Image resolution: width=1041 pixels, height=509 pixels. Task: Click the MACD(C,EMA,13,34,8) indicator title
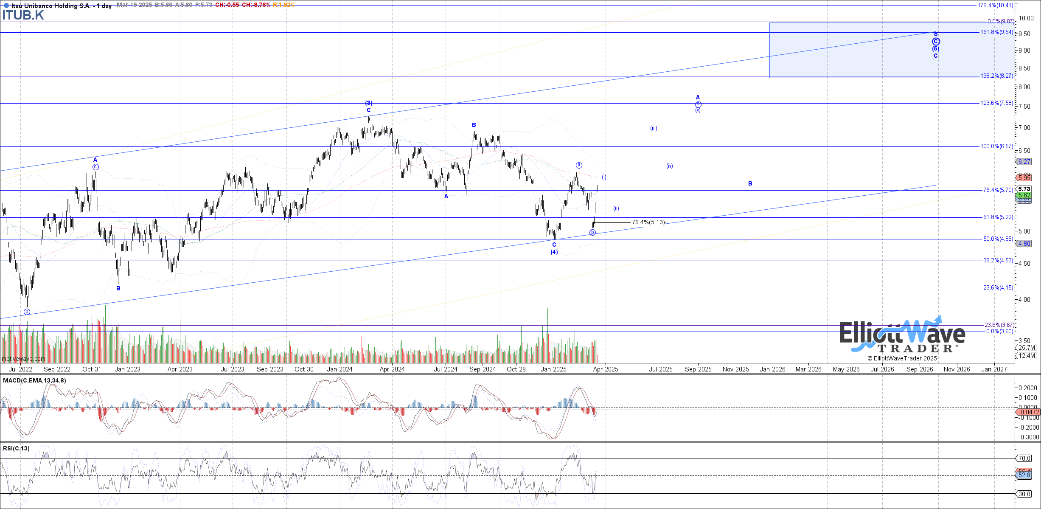coord(34,380)
